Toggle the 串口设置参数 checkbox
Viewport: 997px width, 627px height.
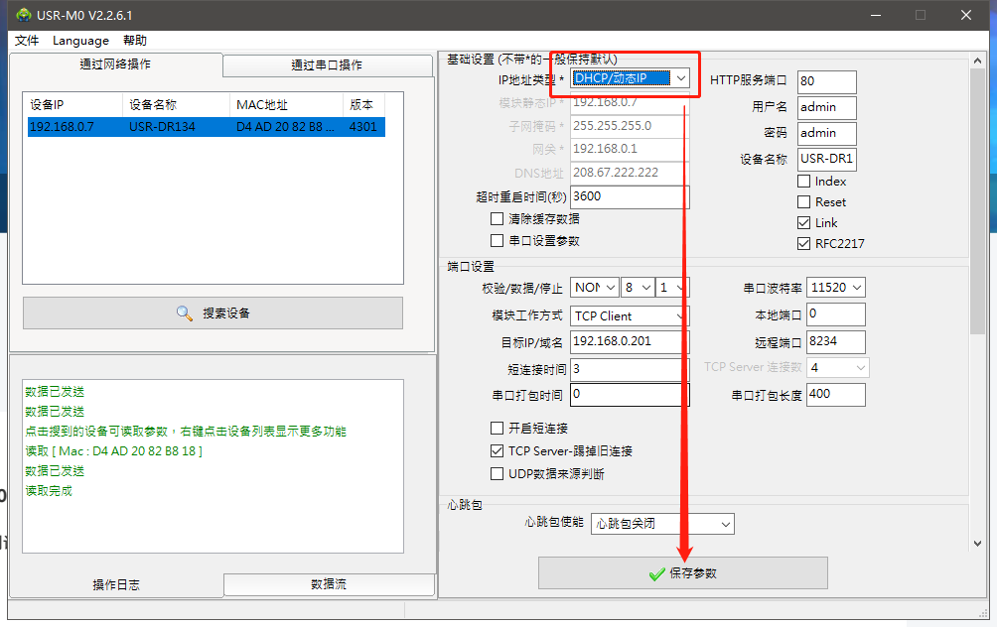498,241
